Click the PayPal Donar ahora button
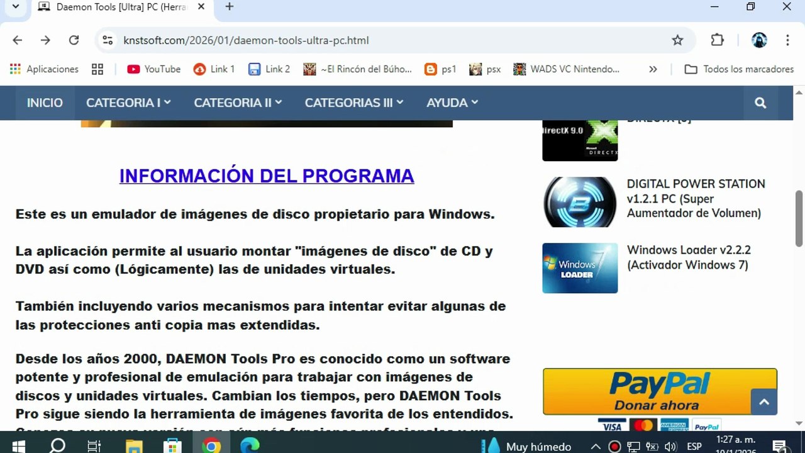Viewport: 805px width, 453px height. pos(660,391)
